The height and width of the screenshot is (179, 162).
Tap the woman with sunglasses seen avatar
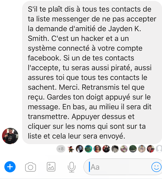pyautogui.click(x=97, y=149)
